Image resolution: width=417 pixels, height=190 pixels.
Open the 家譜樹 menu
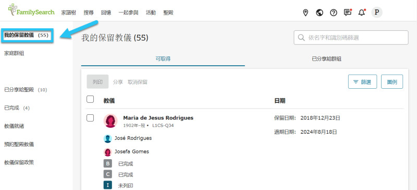[x=69, y=13]
